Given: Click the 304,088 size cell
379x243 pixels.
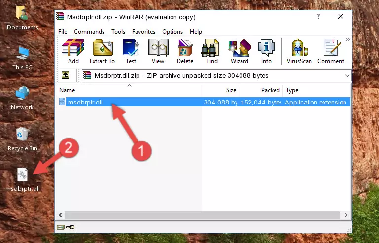Looking at the screenshot, I should pyautogui.click(x=220, y=102).
